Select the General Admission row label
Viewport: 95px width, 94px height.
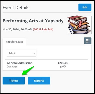20,63
